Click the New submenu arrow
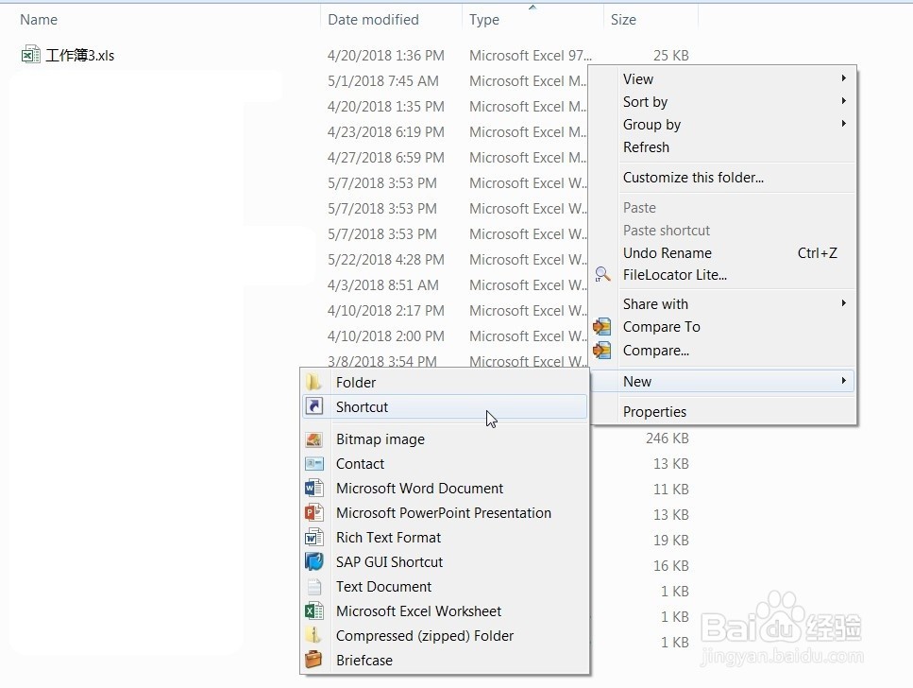Image resolution: width=913 pixels, height=688 pixels. point(844,381)
